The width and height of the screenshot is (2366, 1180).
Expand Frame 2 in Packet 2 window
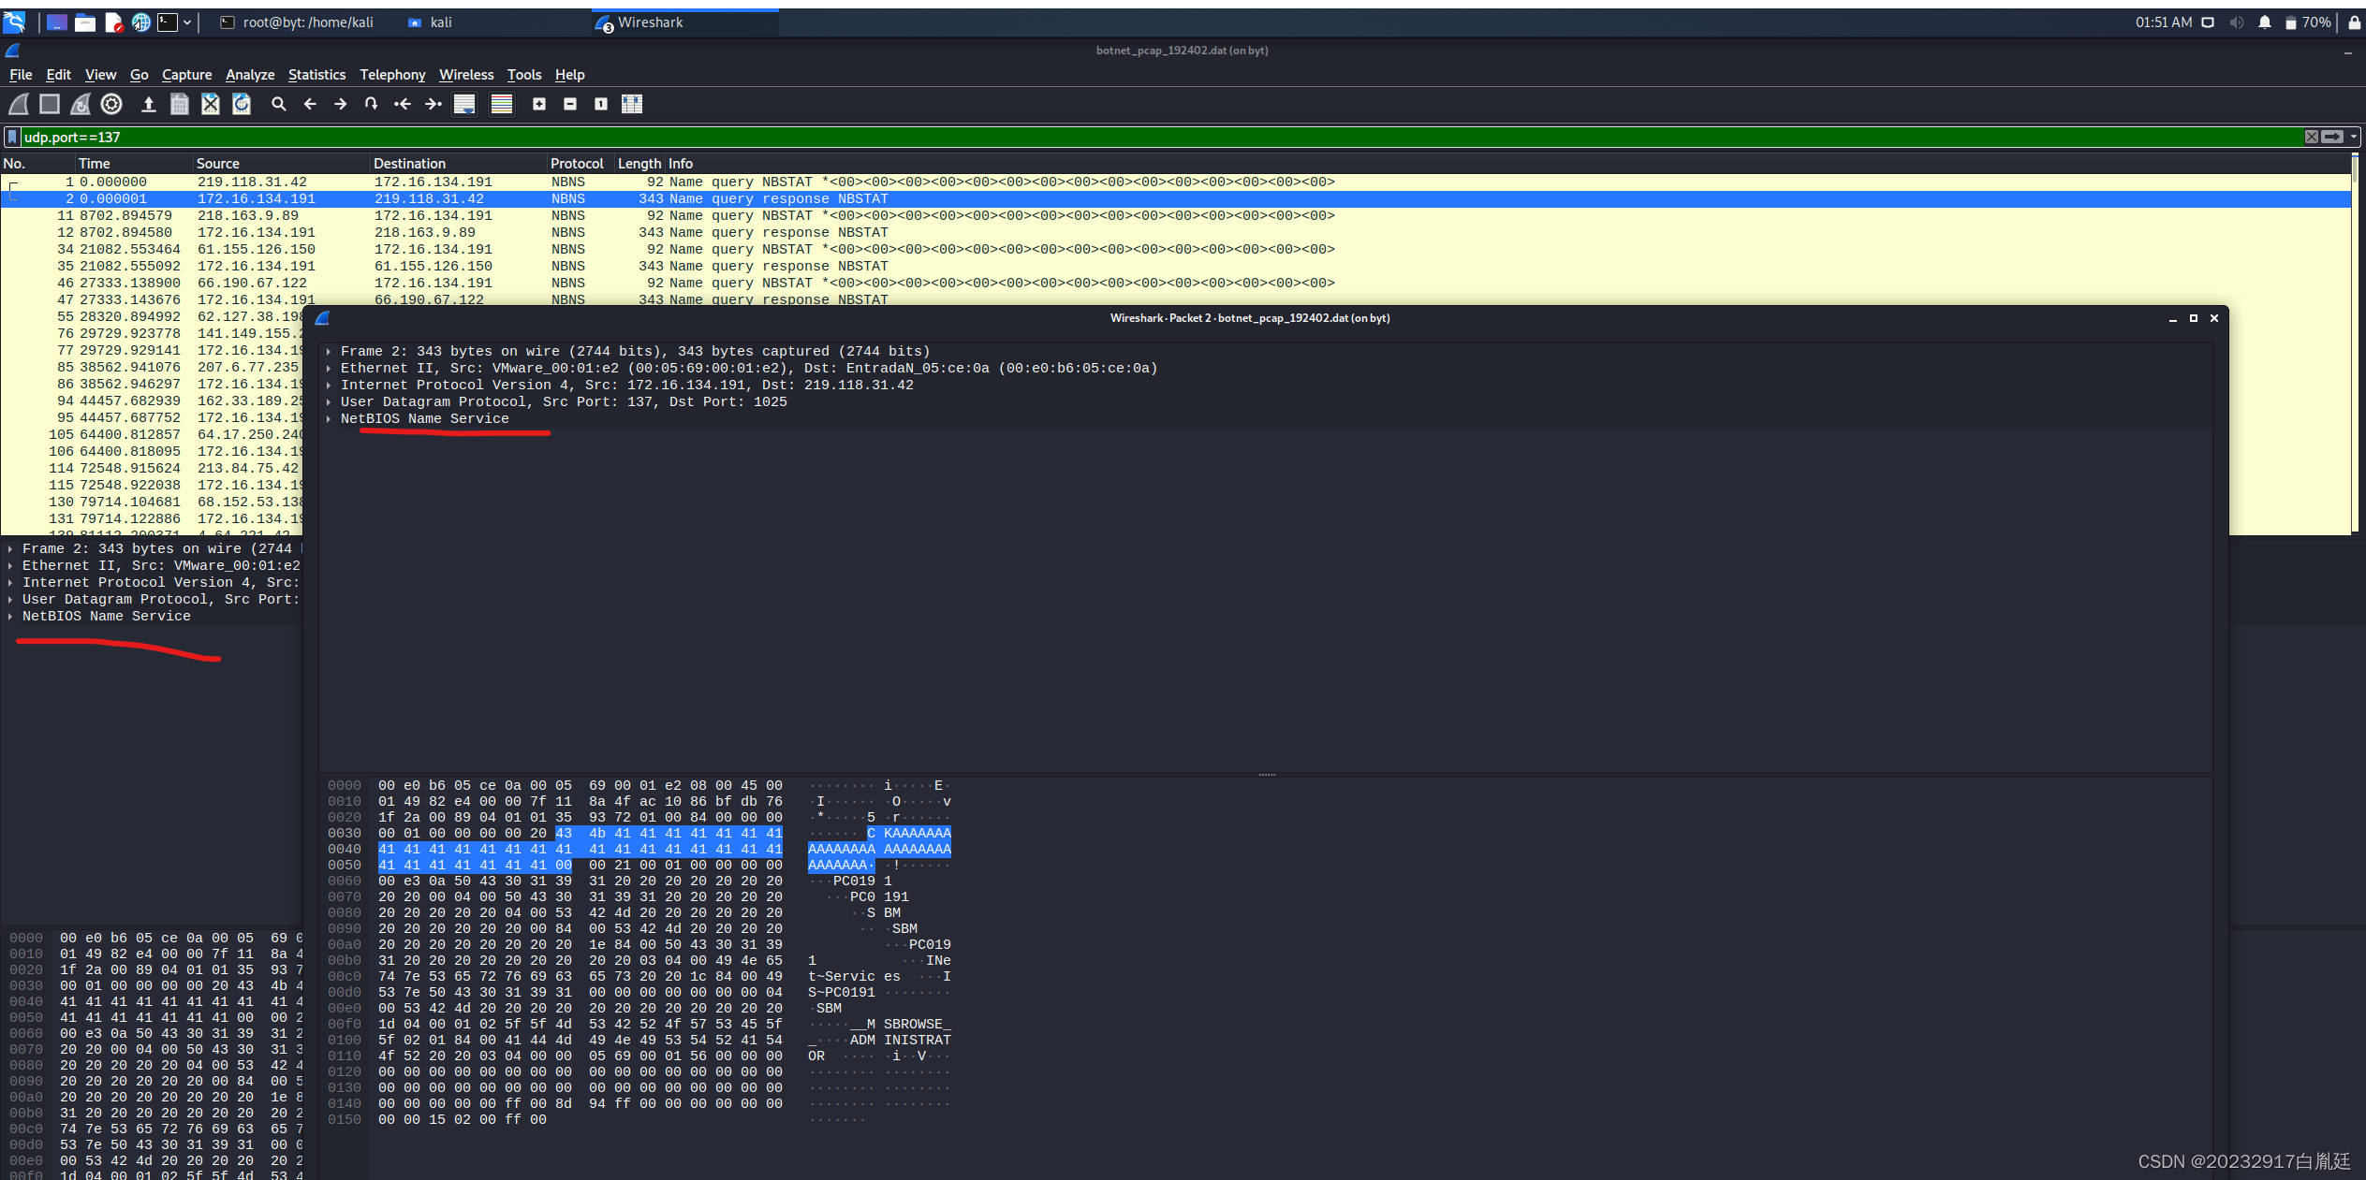329,352
